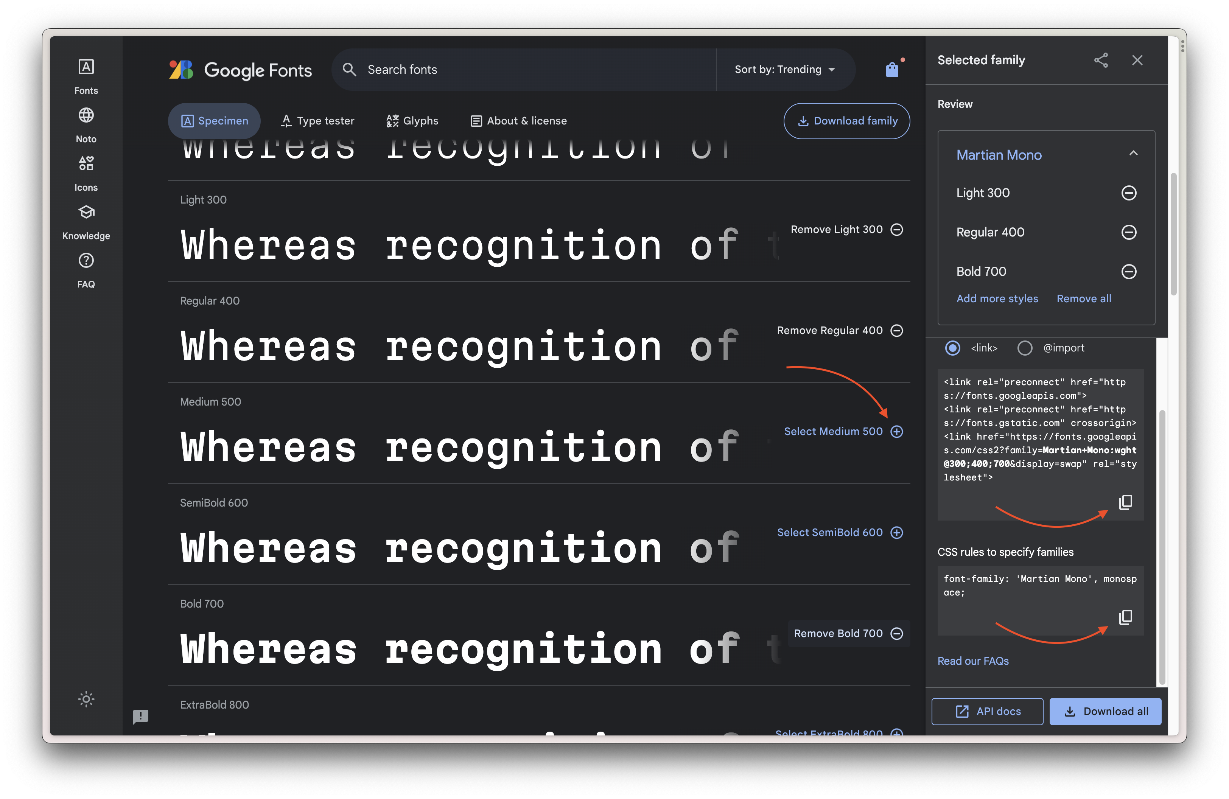This screenshot has width=1229, height=799.
Task: Copy the link embed code
Action: [1125, 502]
